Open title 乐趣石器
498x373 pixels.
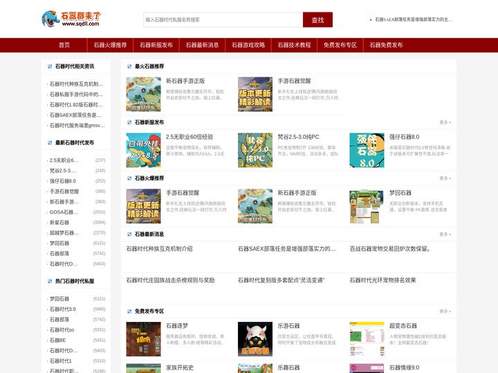(x=288, y=367)
